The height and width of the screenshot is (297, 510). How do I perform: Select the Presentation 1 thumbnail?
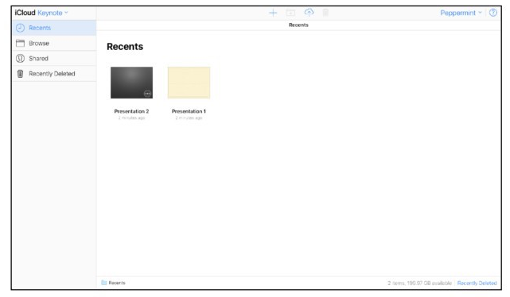click(x=189, y=83)
